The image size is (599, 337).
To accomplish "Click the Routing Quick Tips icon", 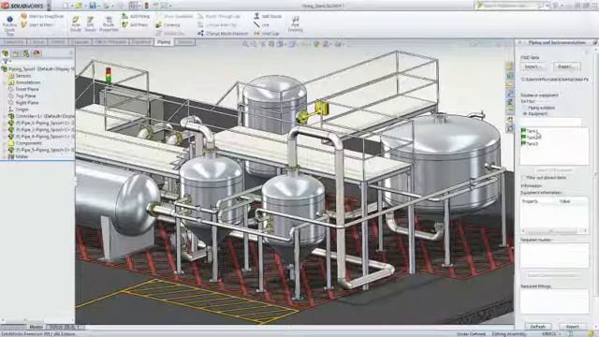I will click(9, 25).
